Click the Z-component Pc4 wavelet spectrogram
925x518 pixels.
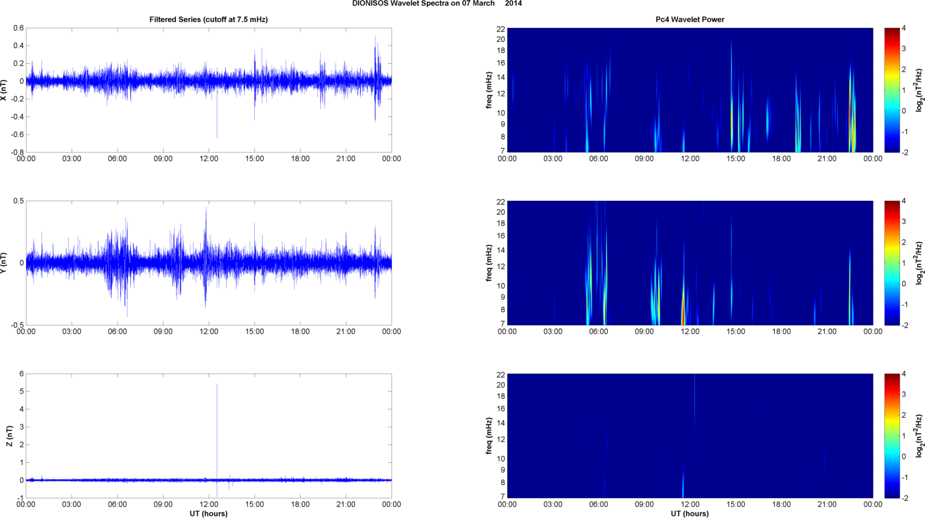690,436
